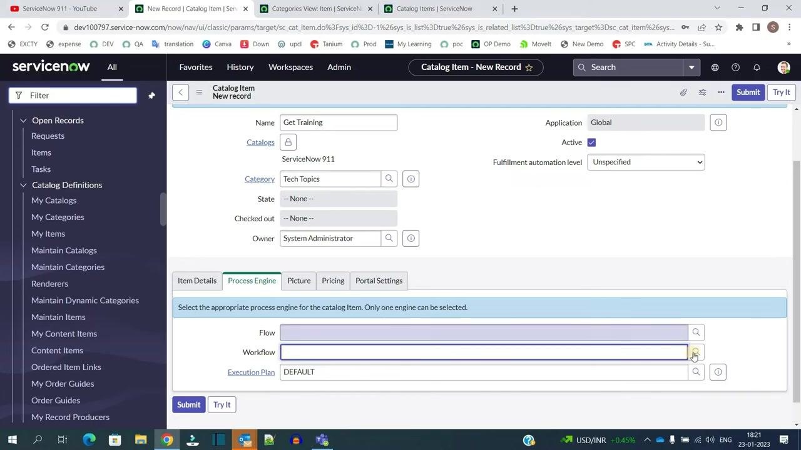Switch to the Portal Settings tab
The width and height of the screenshot is (801, 450).
click(379, 281)
